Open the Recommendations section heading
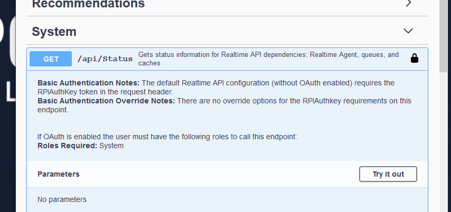 coord(88,4)
